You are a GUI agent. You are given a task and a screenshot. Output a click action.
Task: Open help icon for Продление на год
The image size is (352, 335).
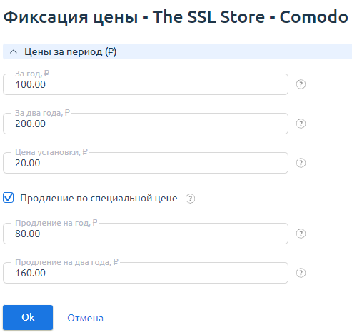click(301, 234)
